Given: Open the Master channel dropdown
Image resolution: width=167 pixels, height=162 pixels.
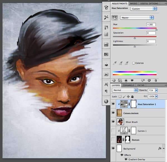Looking at the screenshot, I should pos(138,18).
